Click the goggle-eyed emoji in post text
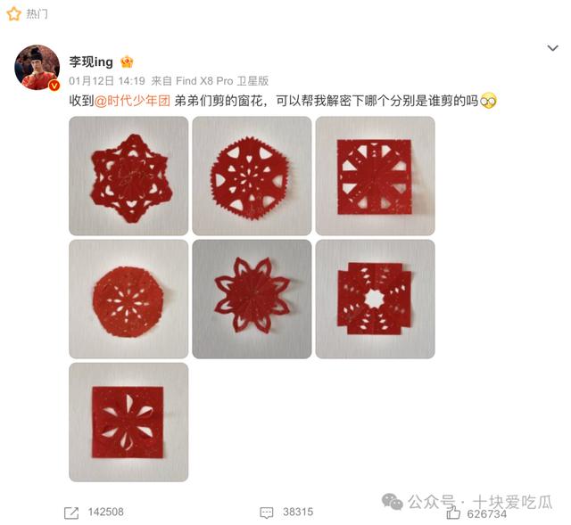The height and width of the screenshot is (525, 571). 488,101
